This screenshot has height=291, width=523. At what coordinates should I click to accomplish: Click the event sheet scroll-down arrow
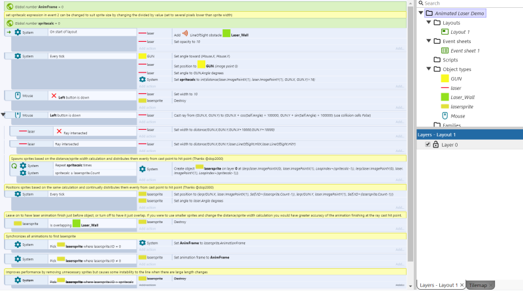[411, 286]
